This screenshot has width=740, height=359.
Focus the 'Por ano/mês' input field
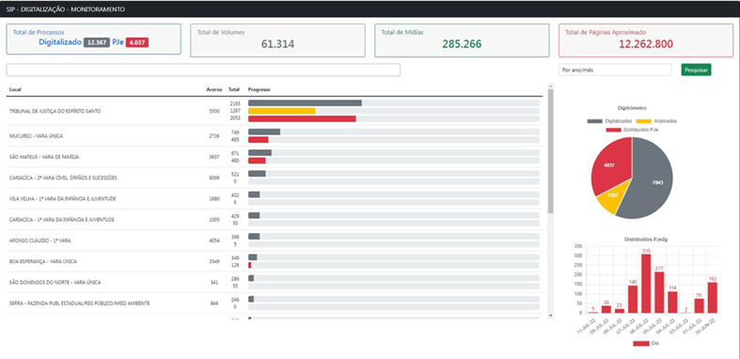(x=615, y=70)
